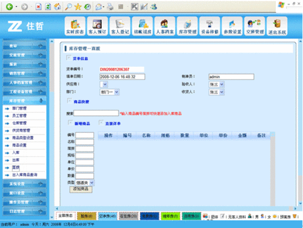Select 部门管理 sidebar menu item

click(x=19, y=109)
